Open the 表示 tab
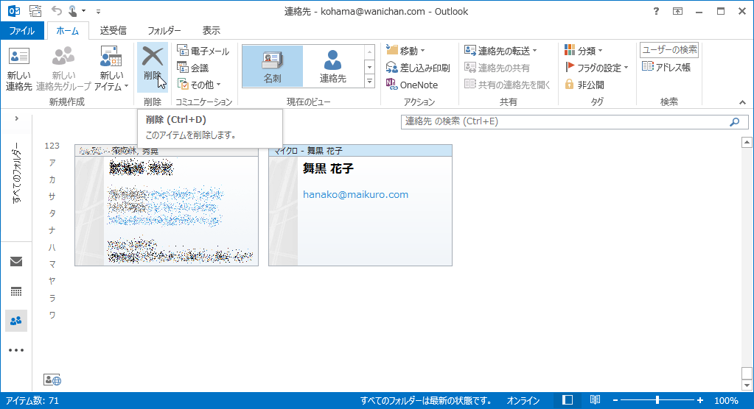The width and height of the screenshot is (754, 409). [x=211, y=31]
